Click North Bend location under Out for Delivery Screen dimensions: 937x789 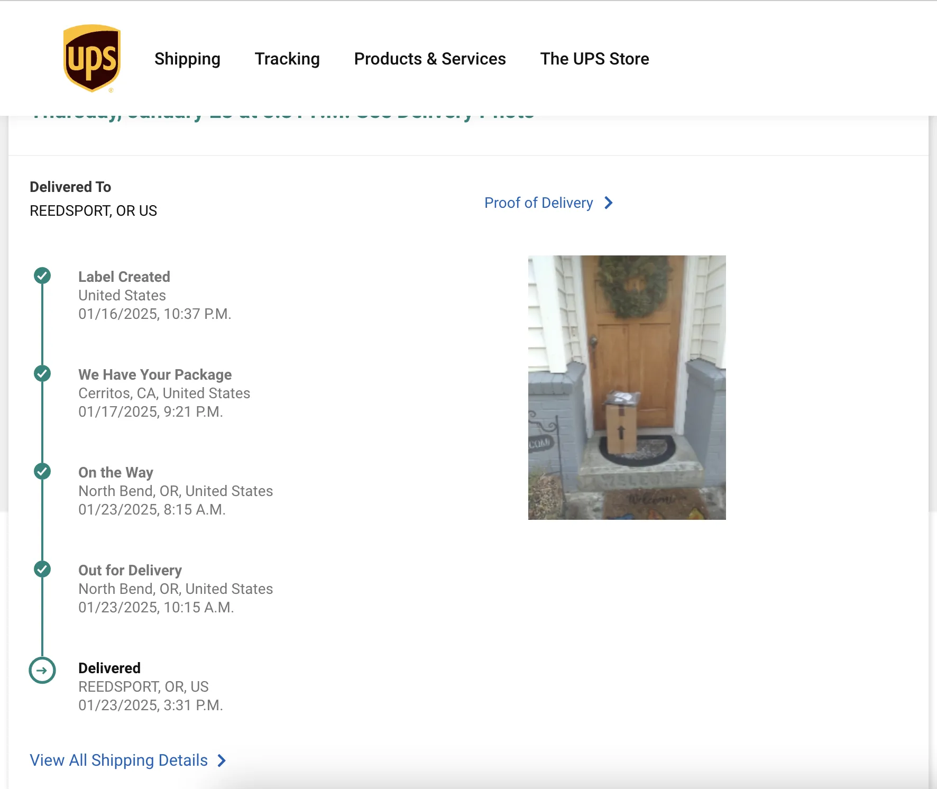pos(176,589)
